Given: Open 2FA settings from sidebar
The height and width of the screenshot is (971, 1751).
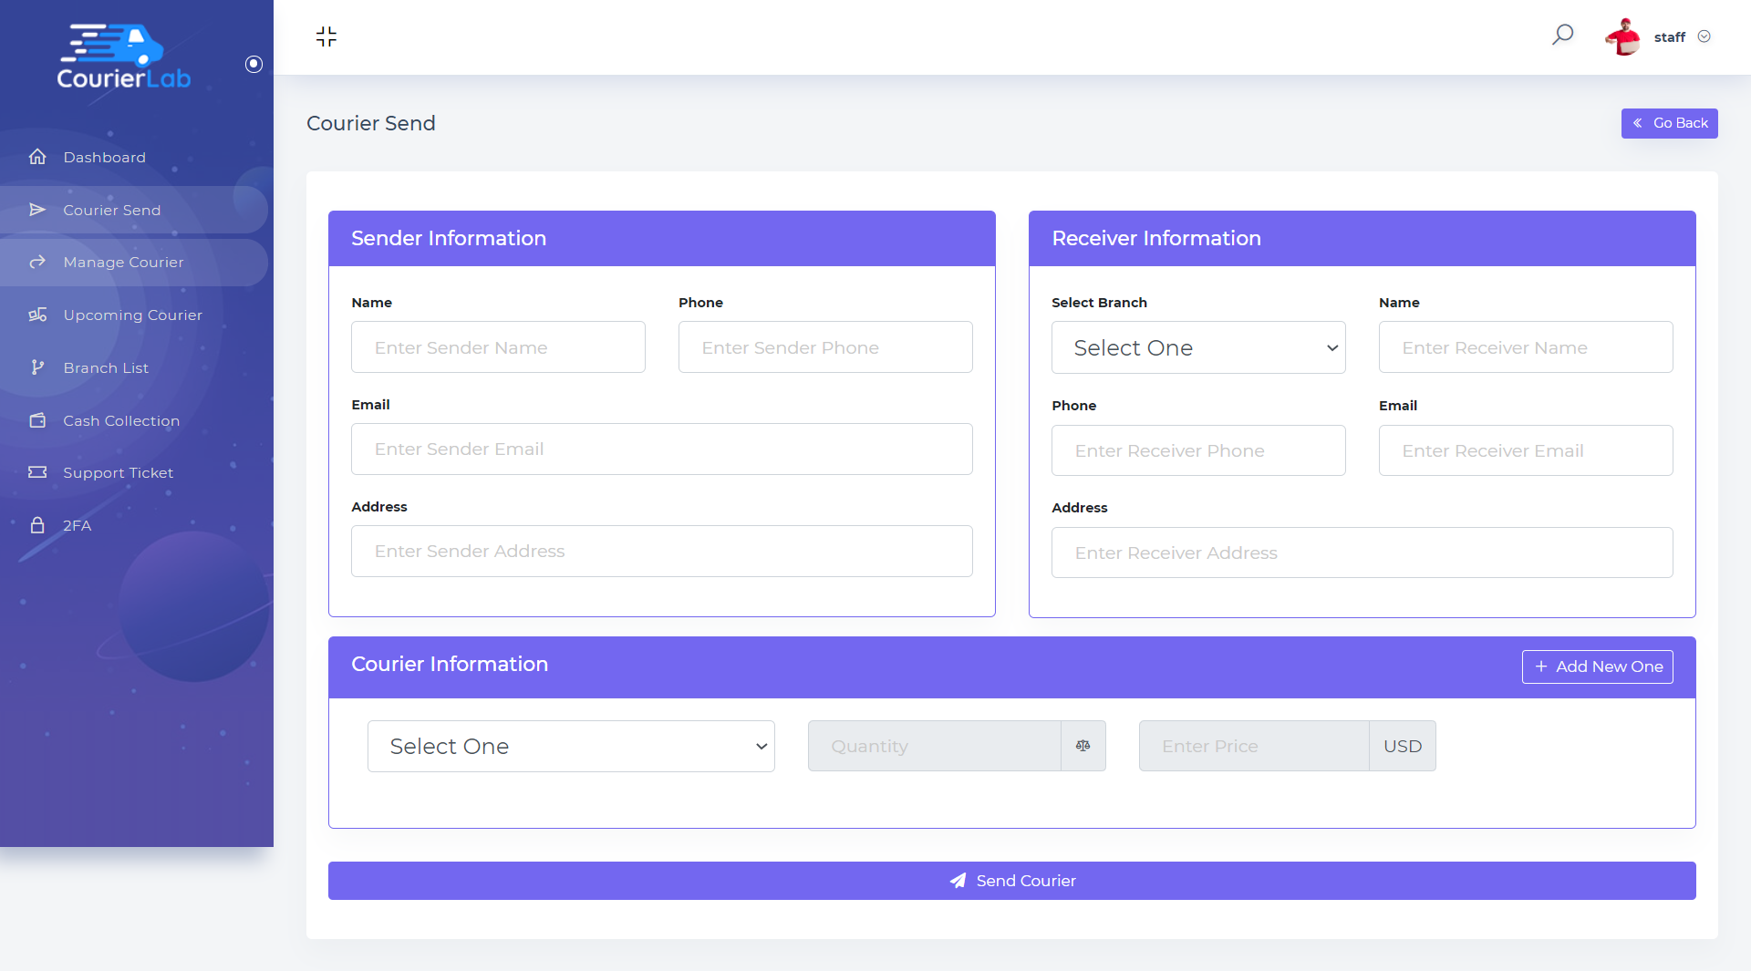Looking at the screenshot, I should [x=134, y=525].
